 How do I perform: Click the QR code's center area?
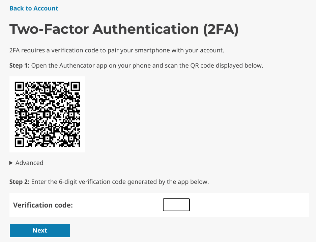[47, 114]
